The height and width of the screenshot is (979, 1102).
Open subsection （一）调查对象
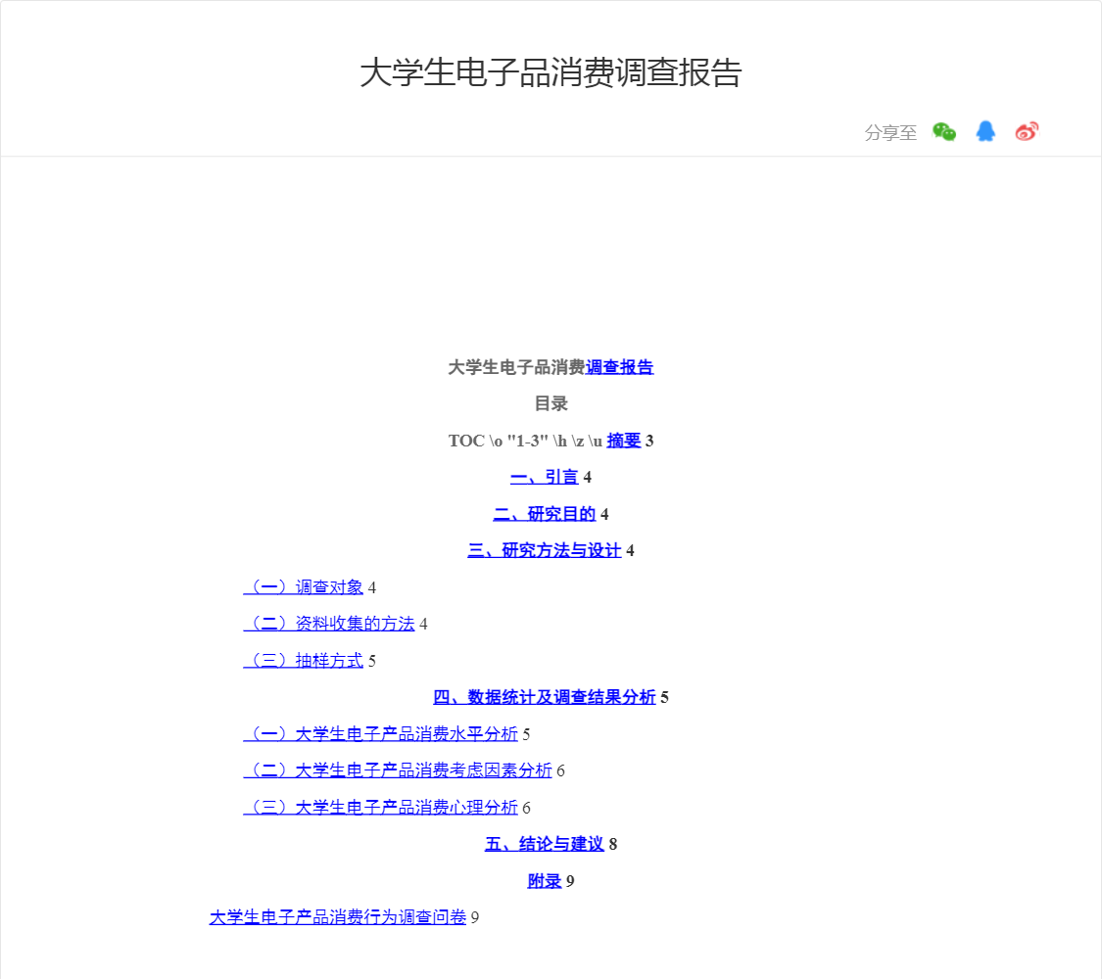pyautogui.click(x=304, y=587)
